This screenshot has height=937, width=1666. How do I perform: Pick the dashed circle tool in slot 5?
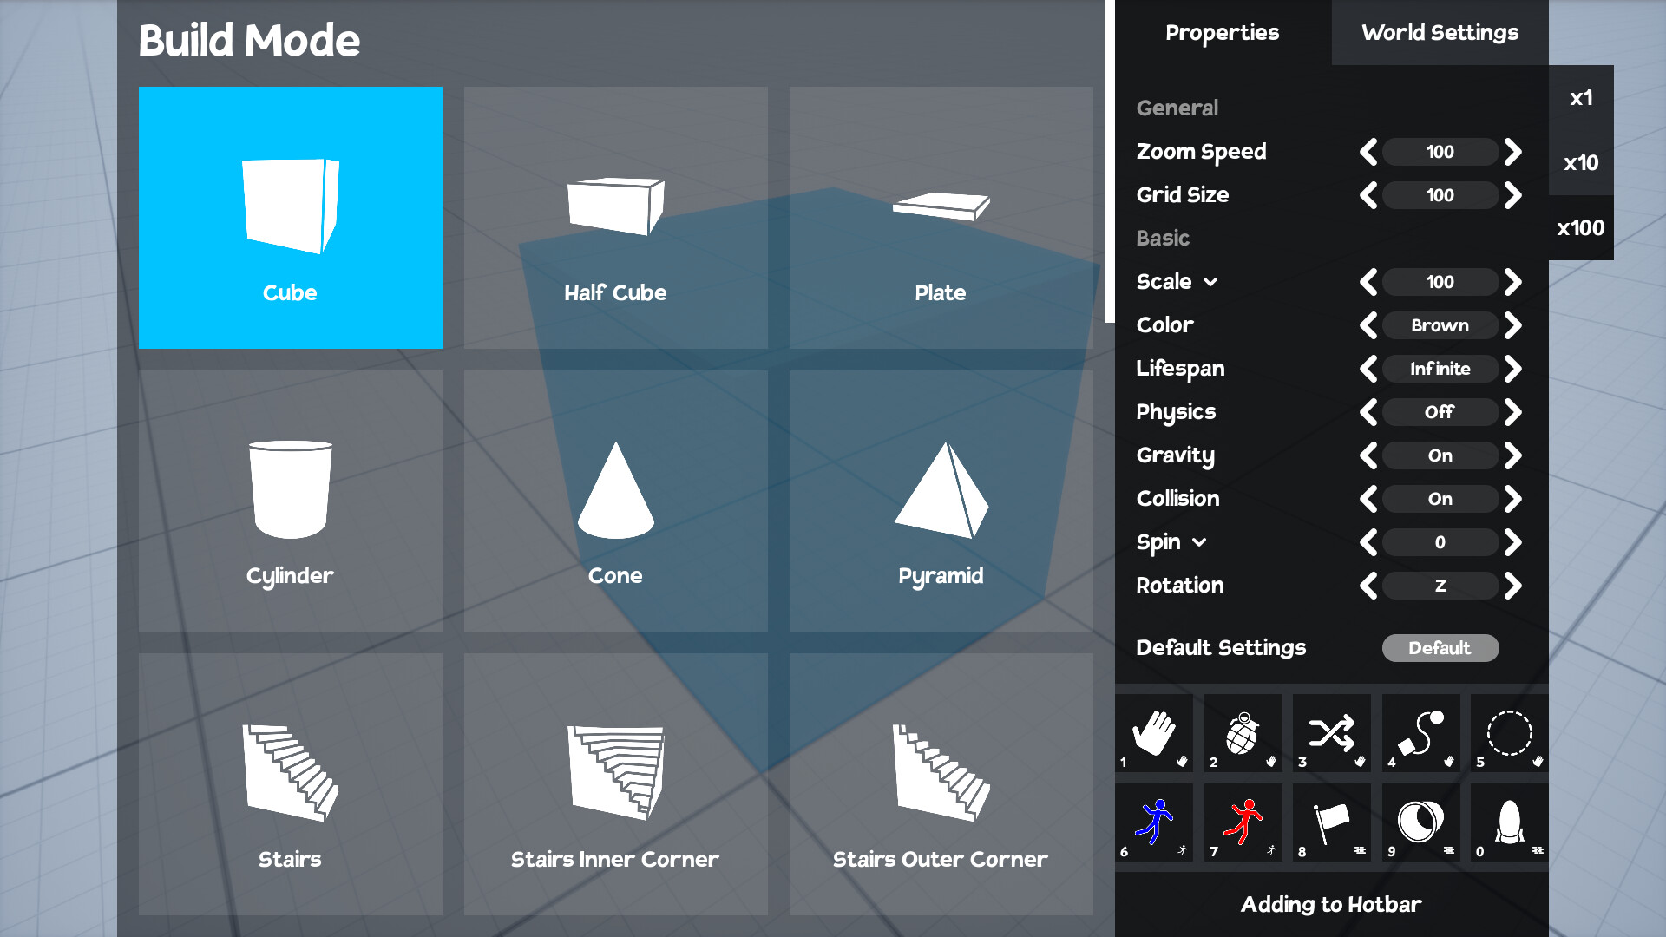(x=1509, y=733)
